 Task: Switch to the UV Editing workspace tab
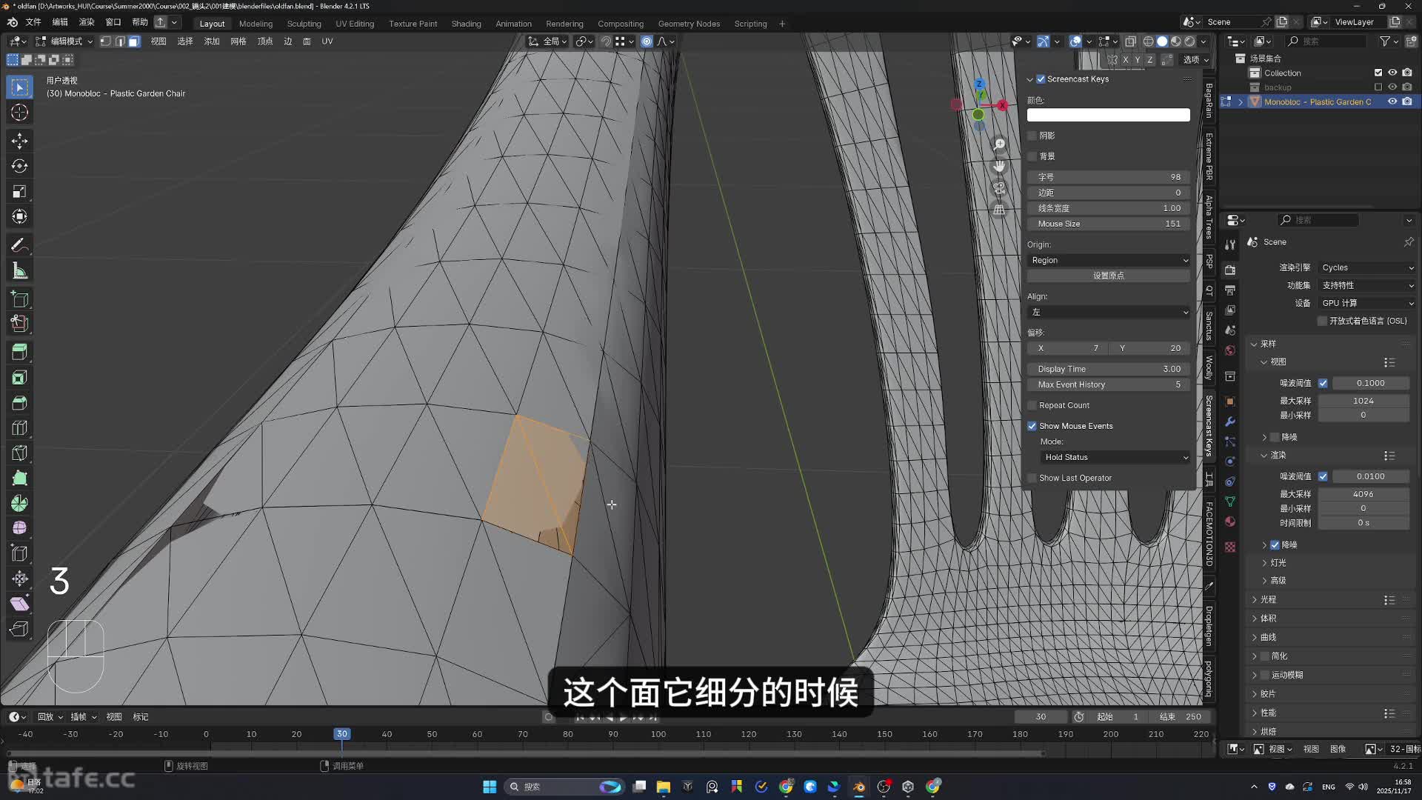[355, 24]
